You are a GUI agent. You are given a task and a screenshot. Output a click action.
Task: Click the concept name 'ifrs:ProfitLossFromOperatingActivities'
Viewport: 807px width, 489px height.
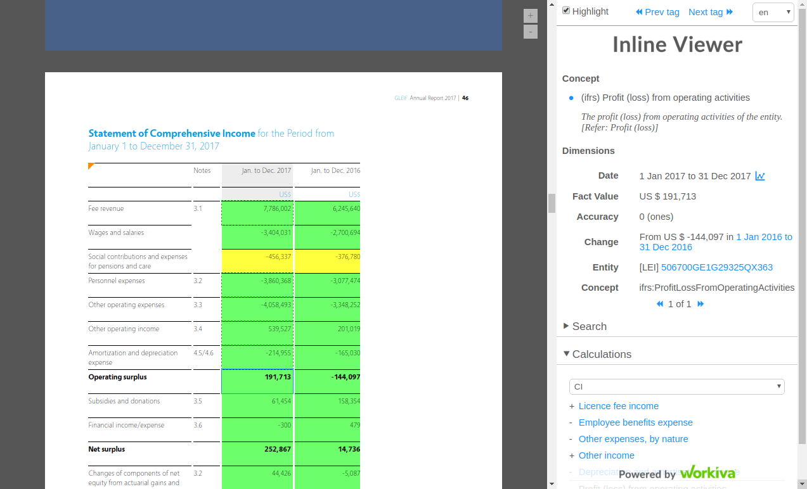point(717,288)
